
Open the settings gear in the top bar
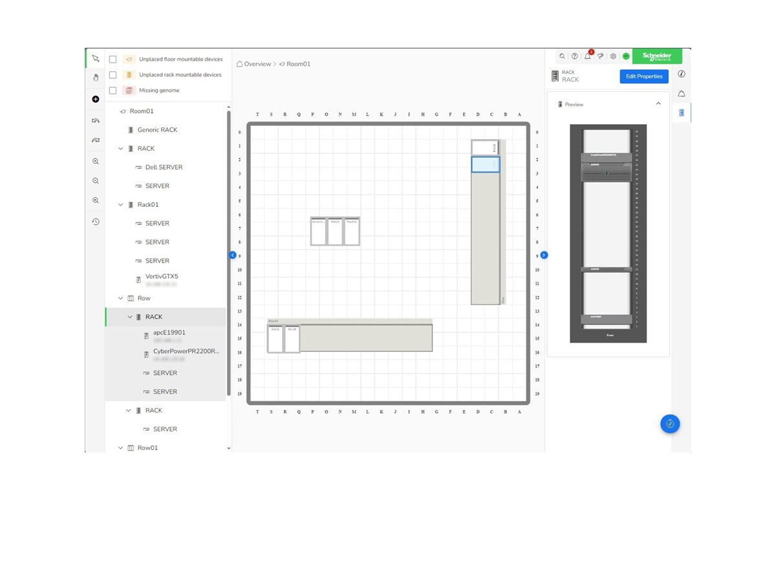613,56
